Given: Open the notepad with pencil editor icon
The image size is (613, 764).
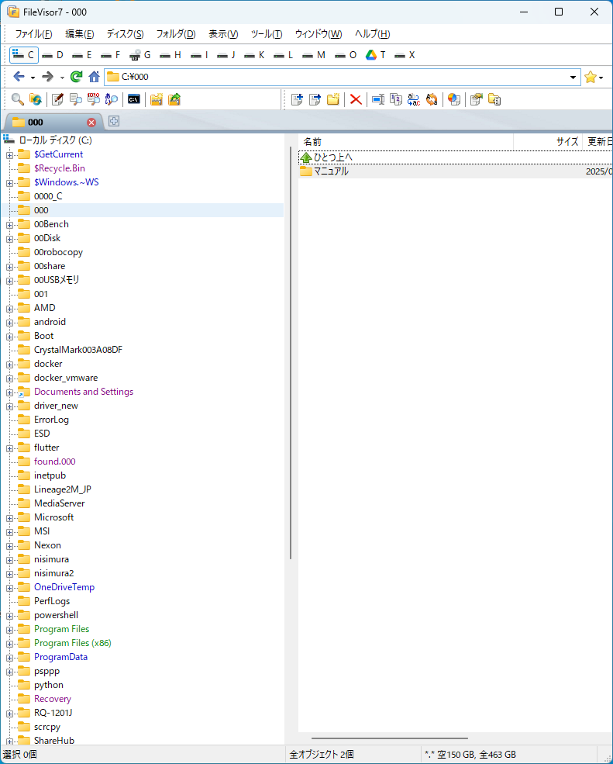Looking at the screenshot, I should [57, 99].
